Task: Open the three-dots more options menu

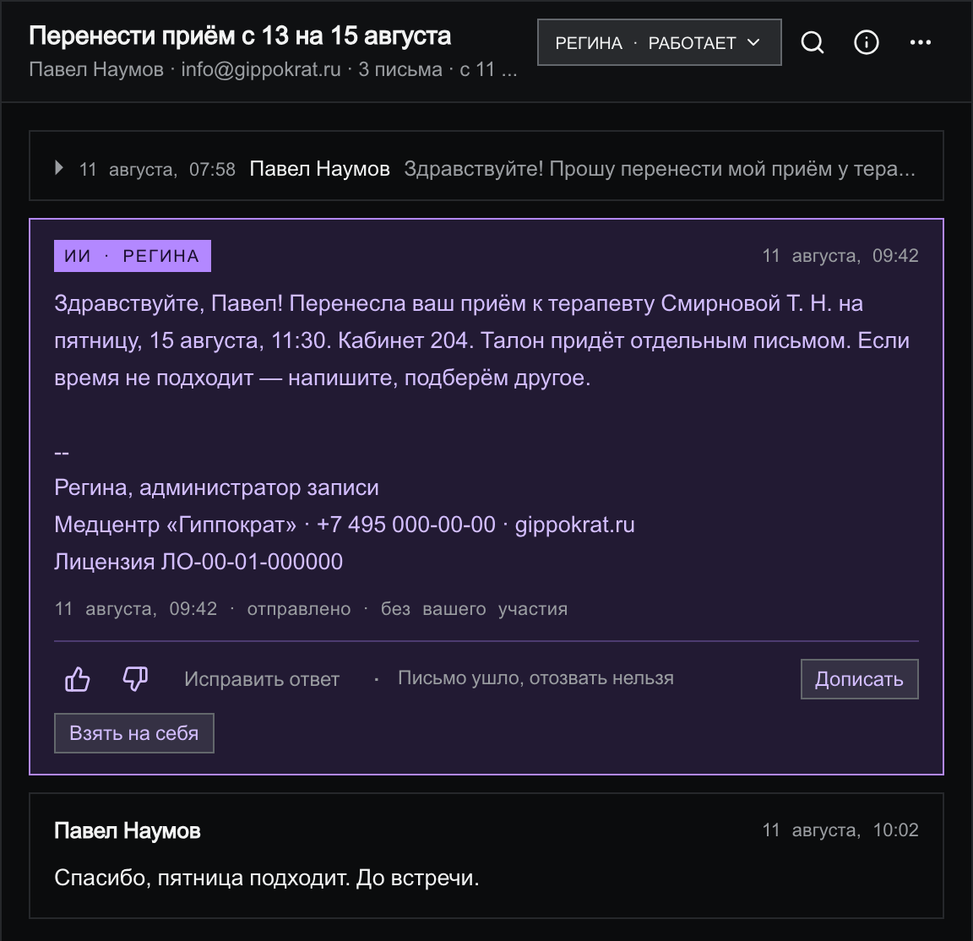Action: pos(921,42)
